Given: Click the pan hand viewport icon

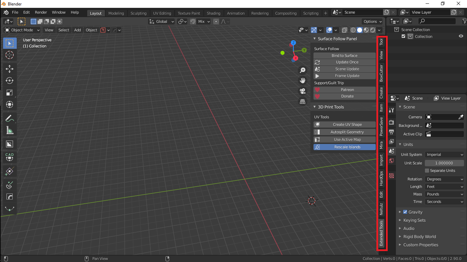Looking at the screenshot, I should 303,81.
